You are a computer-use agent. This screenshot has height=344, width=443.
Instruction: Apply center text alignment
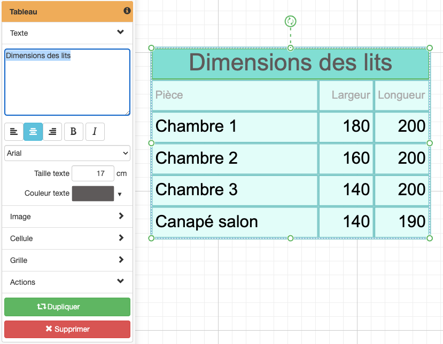[x=33, y=131]
